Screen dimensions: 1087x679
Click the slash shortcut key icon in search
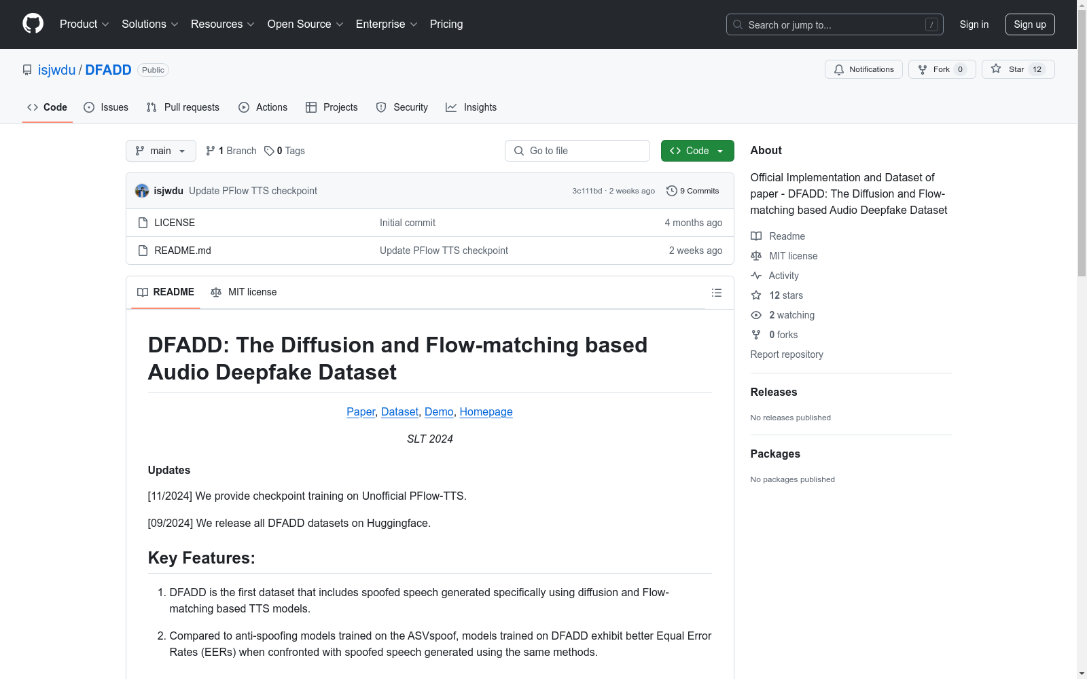point(931,24)
